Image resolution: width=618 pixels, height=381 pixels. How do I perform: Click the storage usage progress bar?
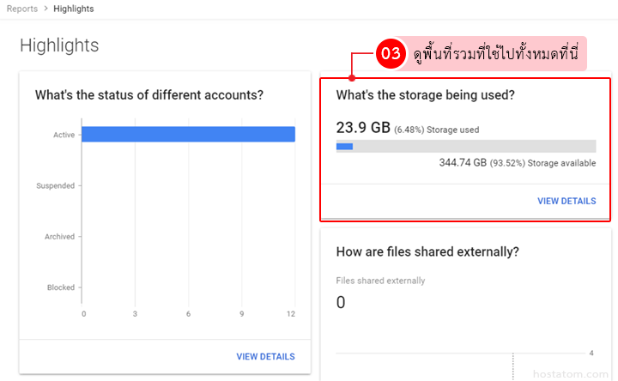coord(466,146)
